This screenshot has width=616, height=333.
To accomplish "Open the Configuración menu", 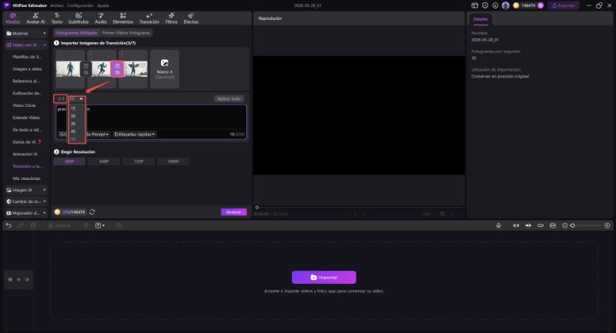I will (80, 5).
